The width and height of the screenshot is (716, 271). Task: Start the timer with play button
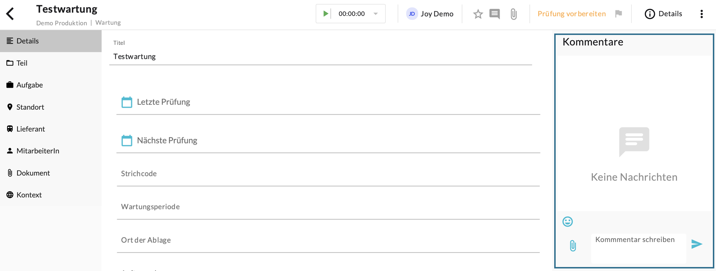[x=326, y=14]
